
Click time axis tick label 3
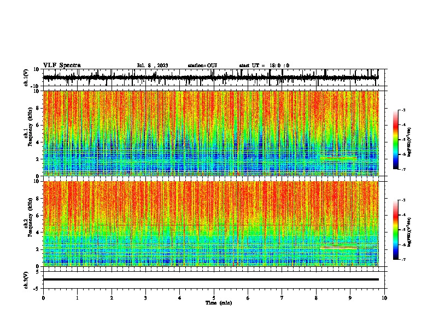(145, 298)
